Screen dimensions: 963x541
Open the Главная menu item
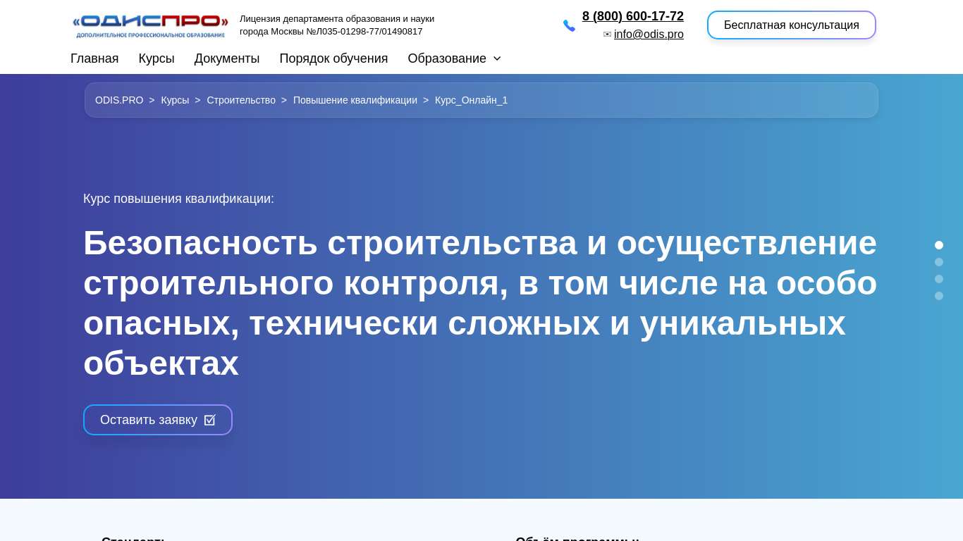click(x=94, y=58)
